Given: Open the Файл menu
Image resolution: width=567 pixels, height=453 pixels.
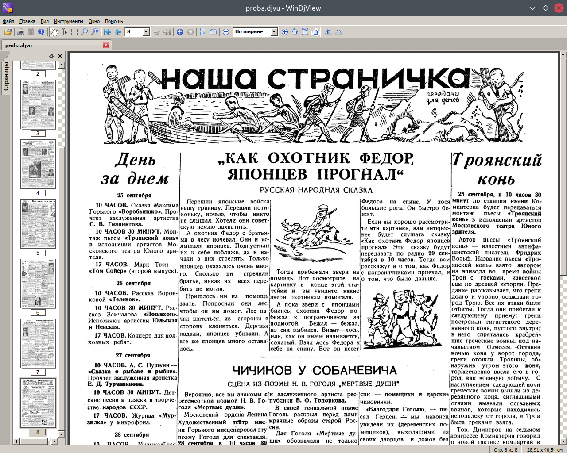Looking at the screenshot, I should (8, 21).
